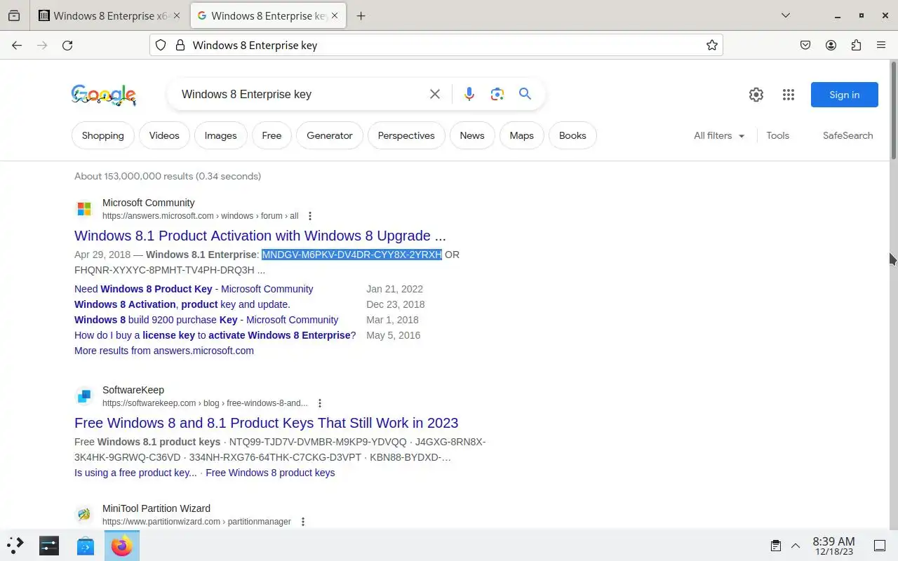Open a new browser tab
Viewport: 898px width, 561px height.
click(361, 15)
